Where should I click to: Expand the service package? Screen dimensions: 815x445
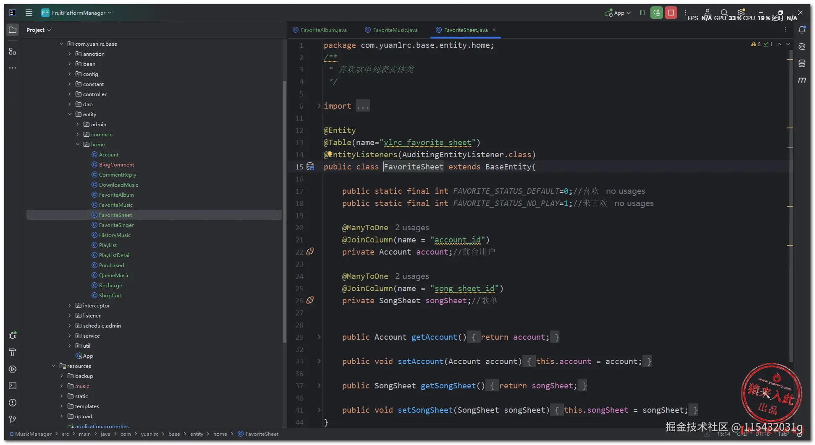[70, 336]
